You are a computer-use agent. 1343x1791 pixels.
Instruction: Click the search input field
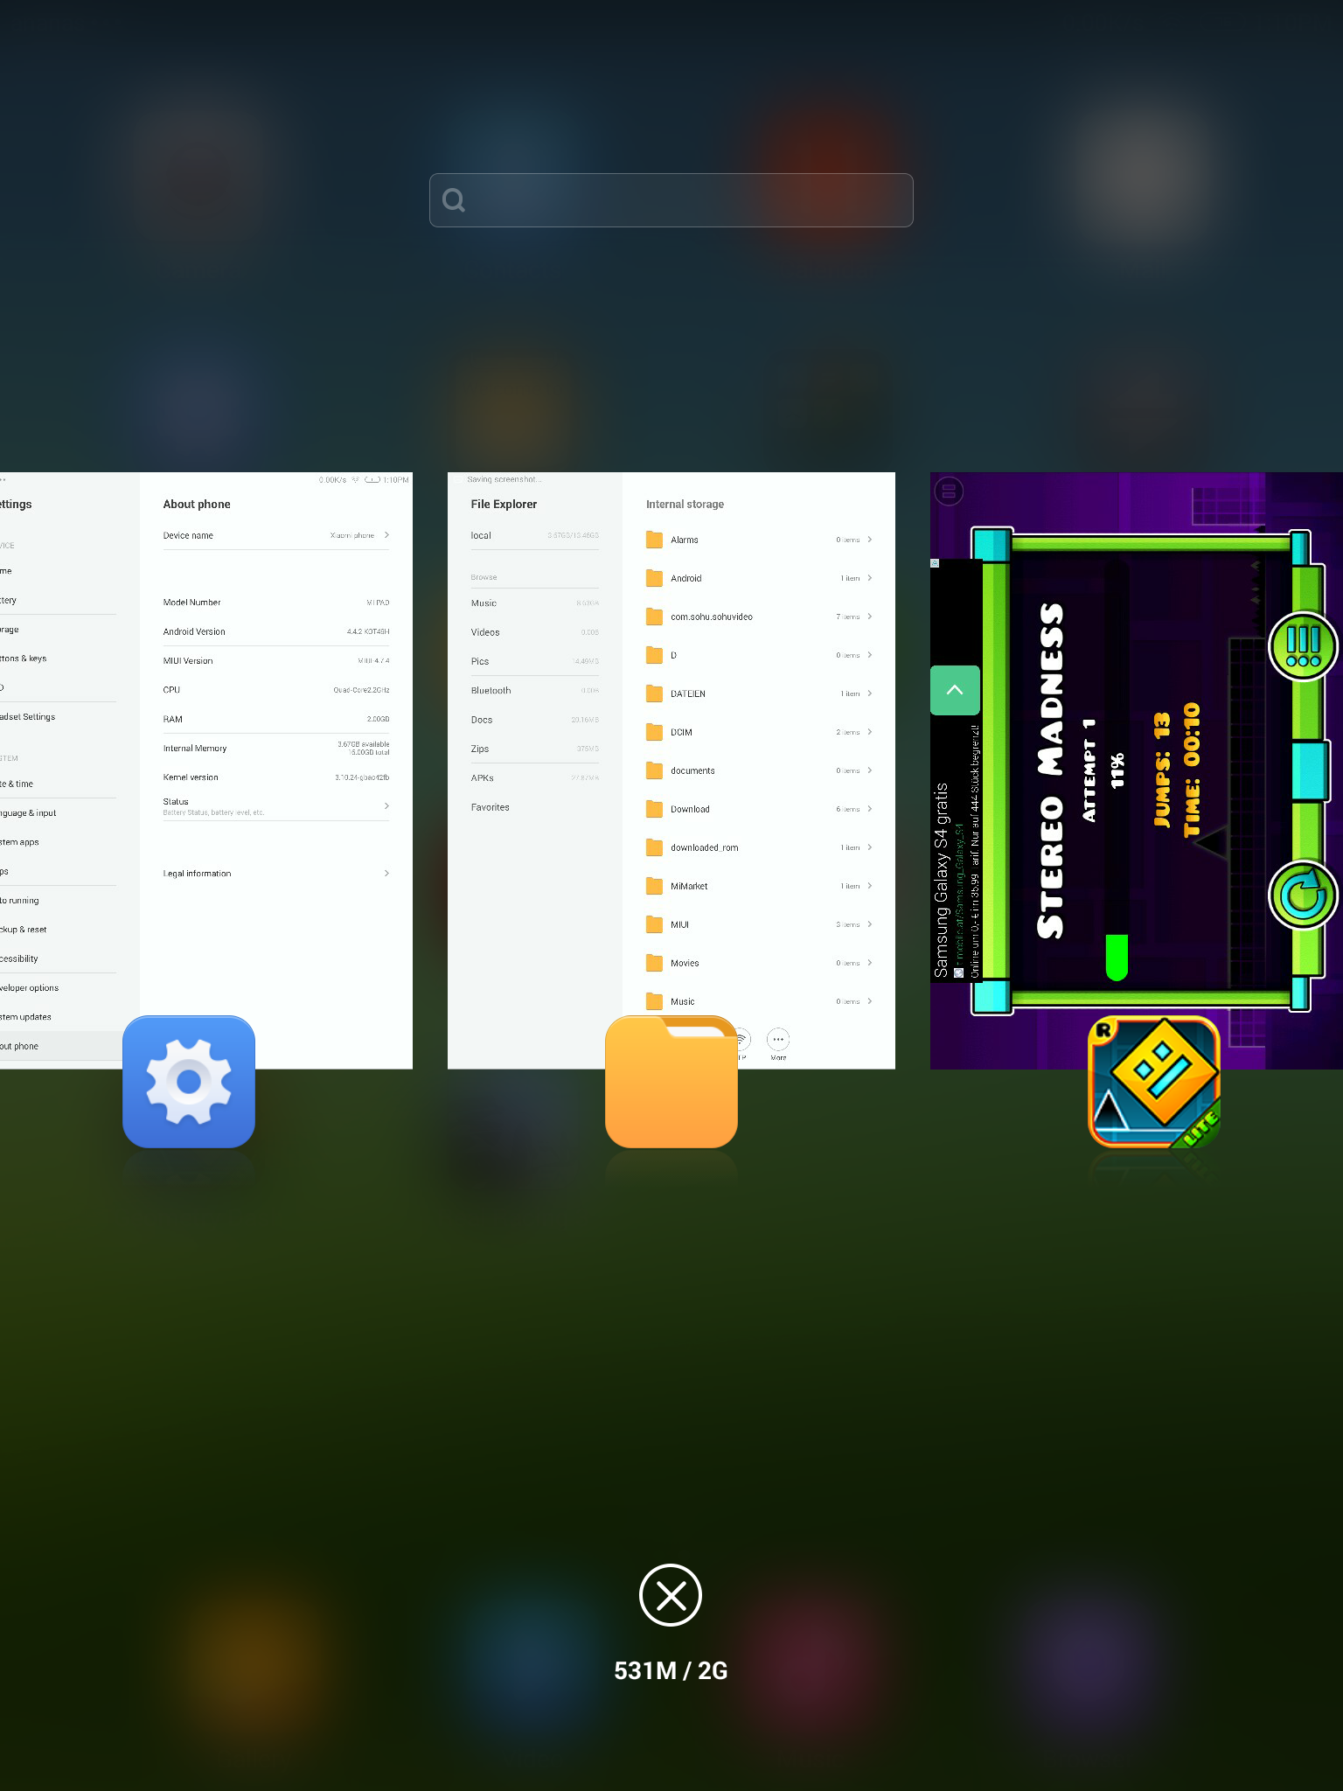(x=671, y=200)
